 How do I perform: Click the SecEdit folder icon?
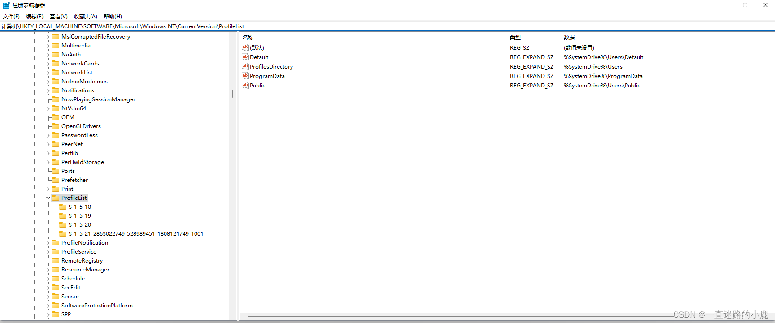tap(56, 287)
